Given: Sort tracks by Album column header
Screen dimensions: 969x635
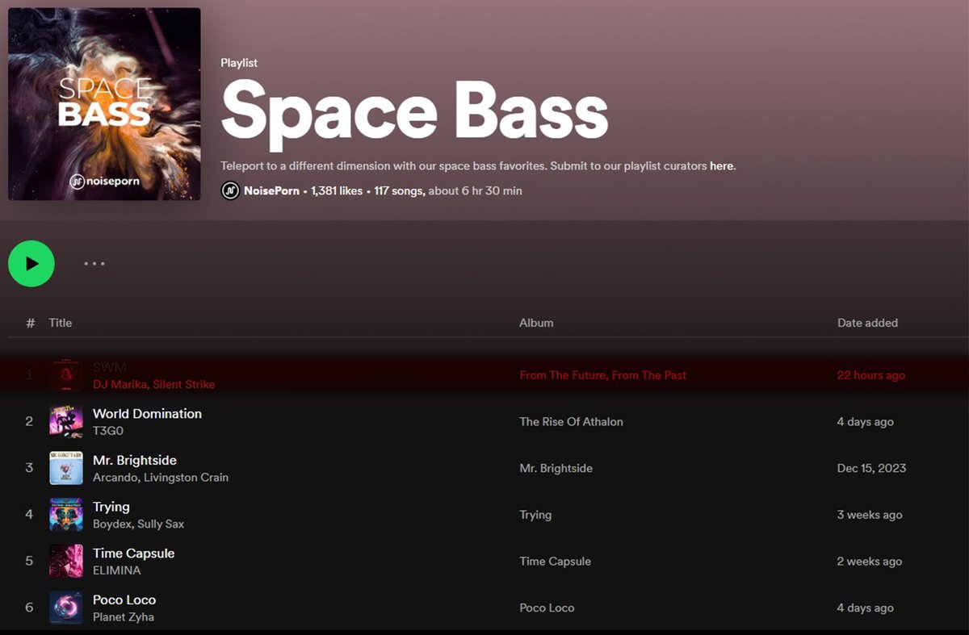Looking at the screenshot, I should pos(536,323).
